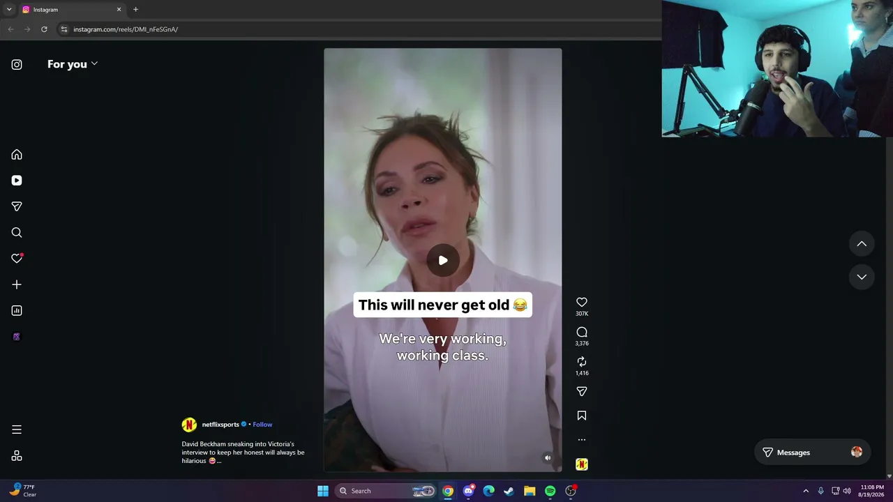Open the Messages floating button
893x502 pixels.
tap(812, 452)
